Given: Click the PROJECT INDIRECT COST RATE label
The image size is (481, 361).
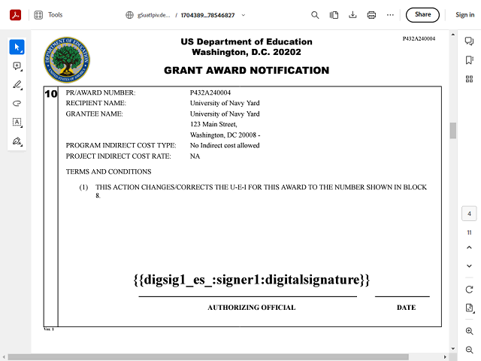Looking at the screenshot, I should coord(118,156).
